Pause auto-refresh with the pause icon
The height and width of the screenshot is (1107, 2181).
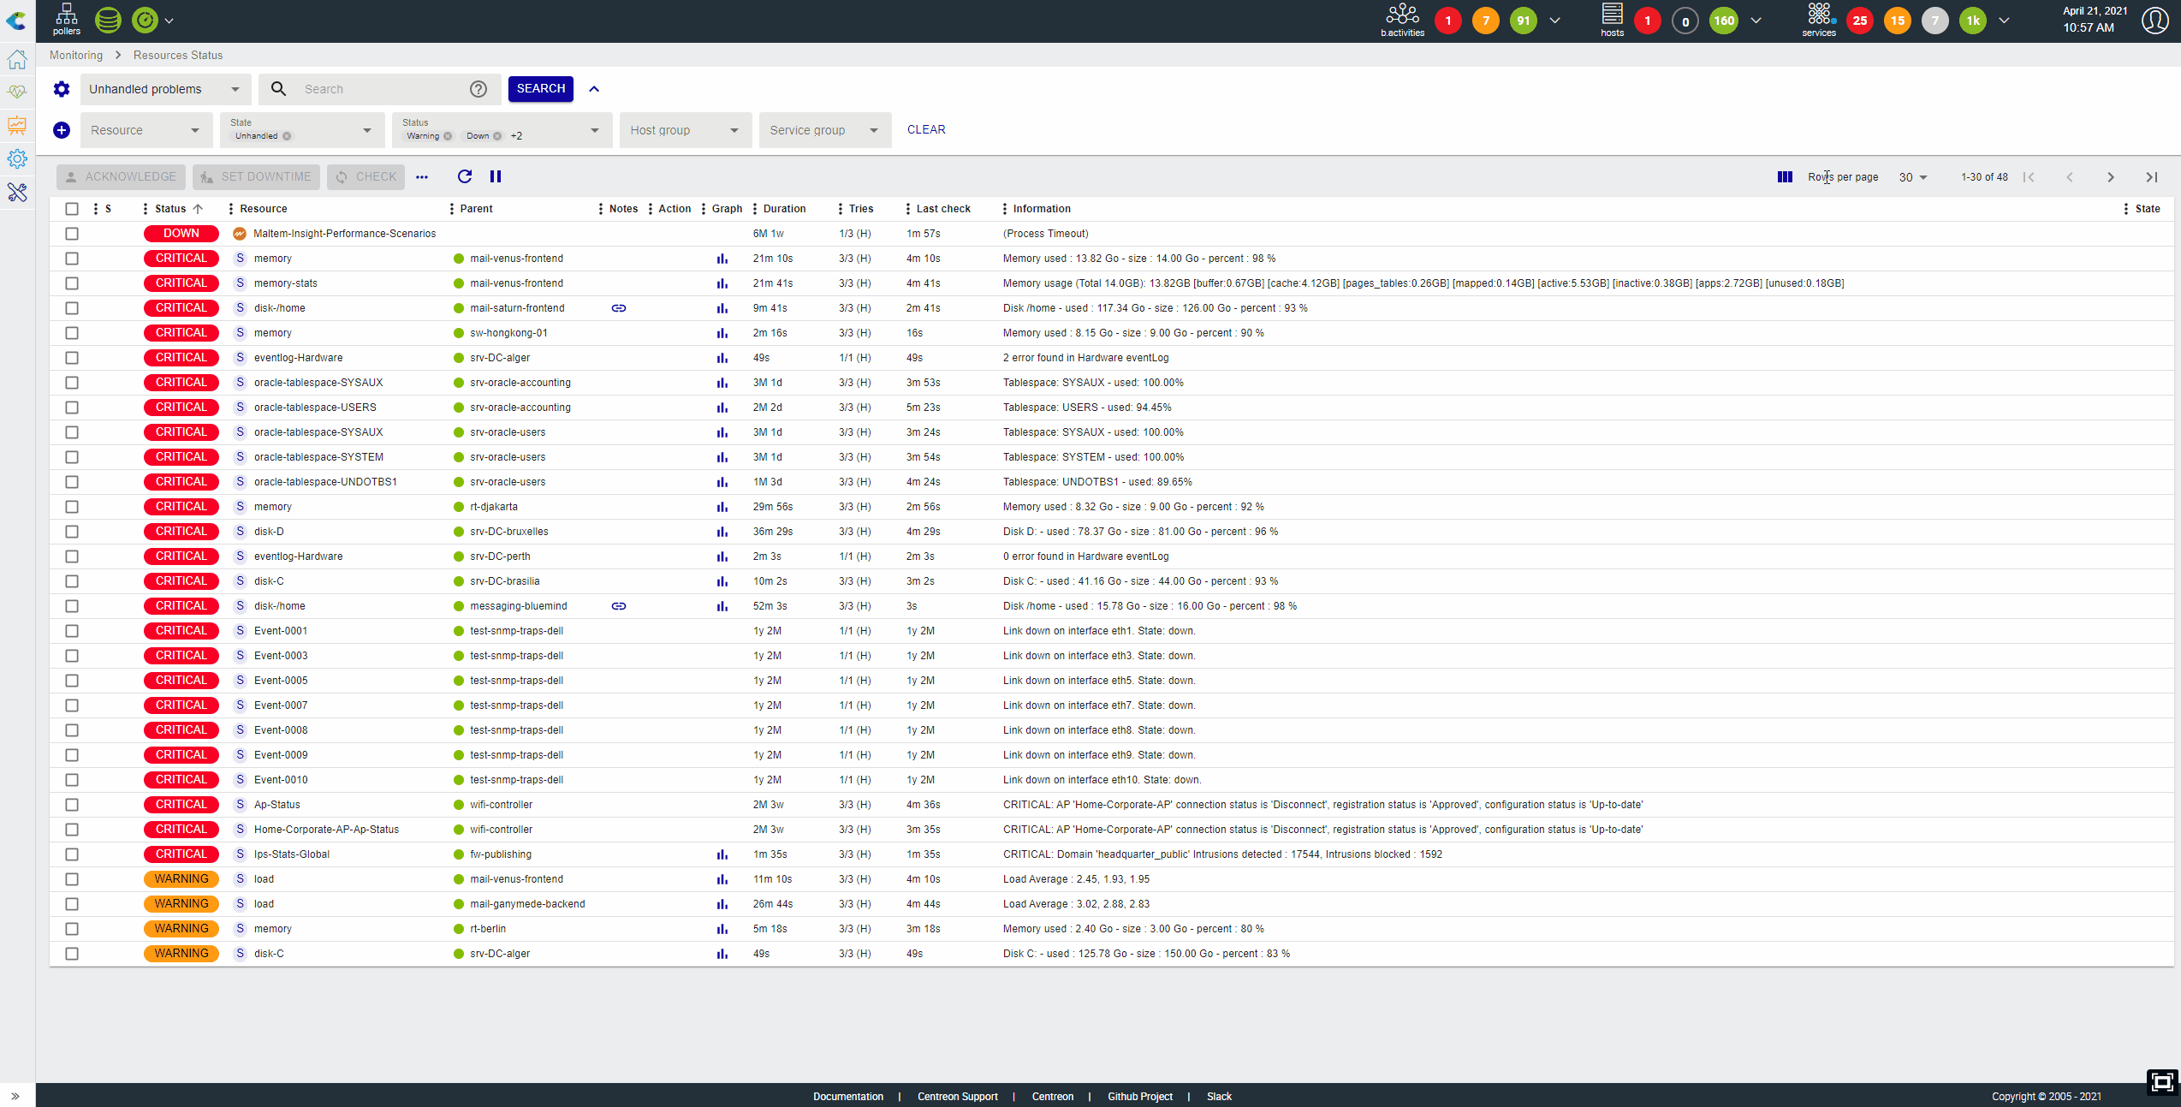pos(496,176)
